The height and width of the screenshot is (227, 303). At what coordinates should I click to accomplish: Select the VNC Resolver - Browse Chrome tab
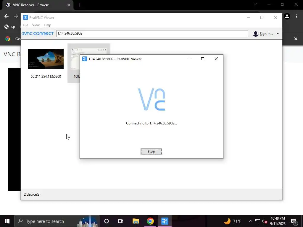[x=38, y=5]
